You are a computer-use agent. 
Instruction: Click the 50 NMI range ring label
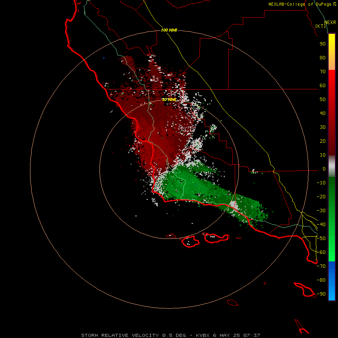169,100
